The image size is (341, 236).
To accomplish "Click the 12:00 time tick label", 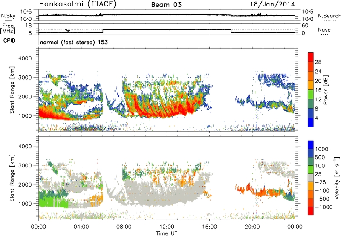I will pos(167,227).
